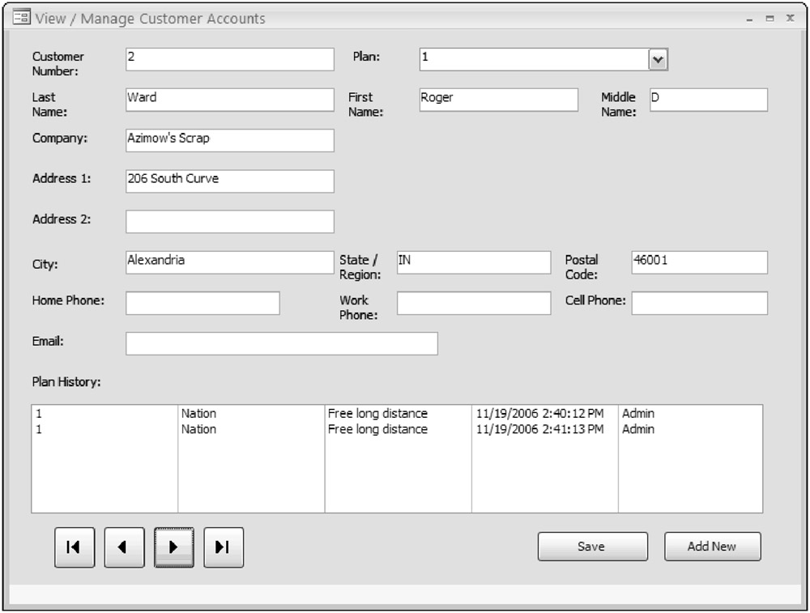This screenshot has width=810, height=613.
Task: Click the empty Address 2 field
Action: point(229,221)
